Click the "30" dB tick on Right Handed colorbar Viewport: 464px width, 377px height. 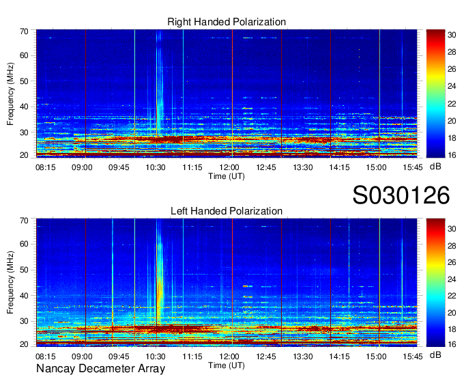click(x=452, y=35)
